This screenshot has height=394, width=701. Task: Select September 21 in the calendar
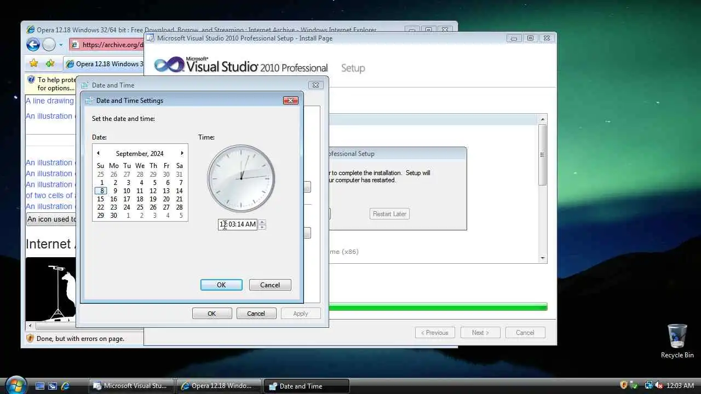point(179,199)
